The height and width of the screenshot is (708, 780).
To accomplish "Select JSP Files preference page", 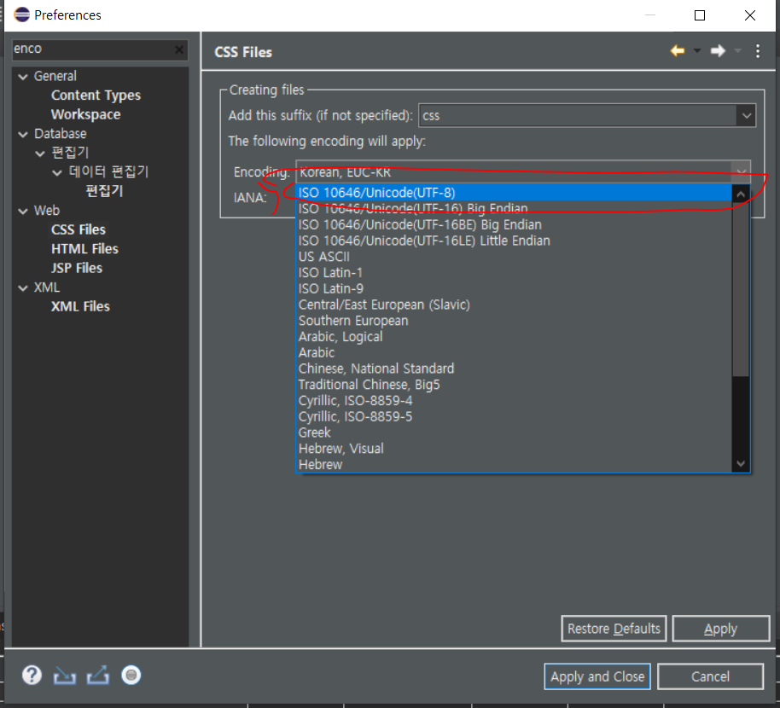I will (77, 268).
